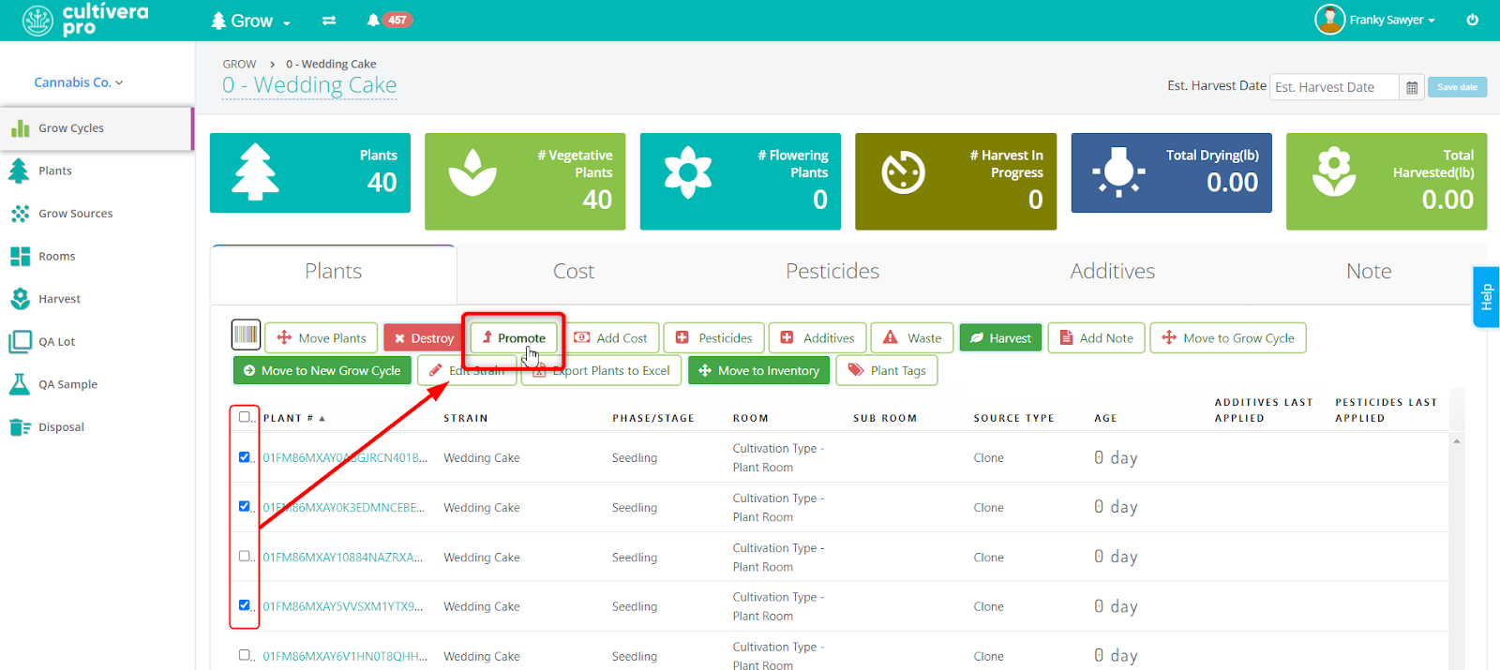The image size is (1500, 670).
Task: Open the blue Help side tab
Action: pos(1486,297)
